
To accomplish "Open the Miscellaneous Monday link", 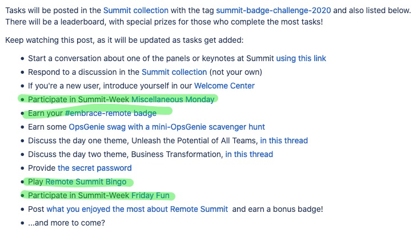I will point(173,99).
